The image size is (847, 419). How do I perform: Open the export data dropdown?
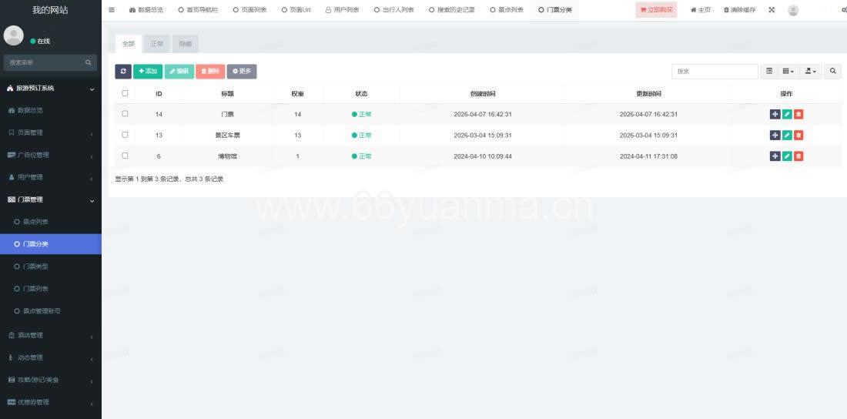point(810,72)
